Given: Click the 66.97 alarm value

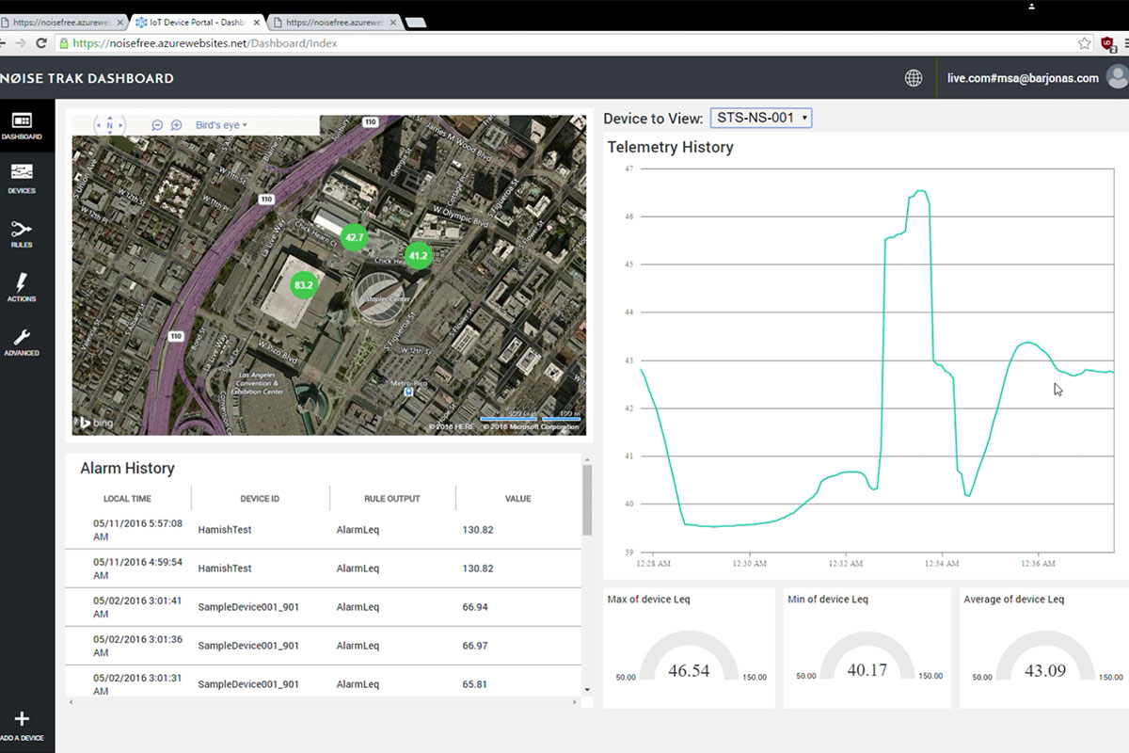Looking at the screenshot, I should 475,646.
